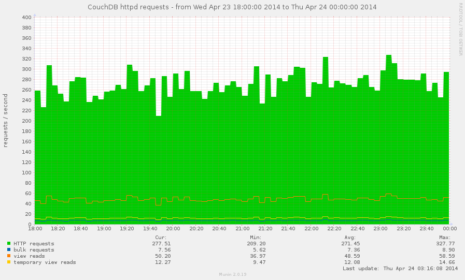Click the blue bulk requests legend swatch
The width and height of the screenshot is (465, 280).
point(9,249)
